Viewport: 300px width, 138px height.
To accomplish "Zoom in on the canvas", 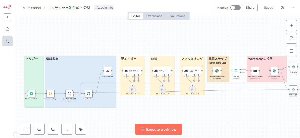I will [x=39, y=129].
